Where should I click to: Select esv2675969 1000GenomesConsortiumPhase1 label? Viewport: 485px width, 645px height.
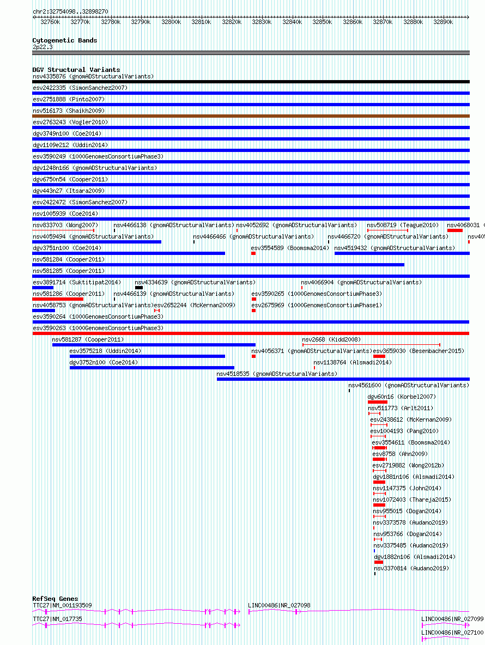317,306
